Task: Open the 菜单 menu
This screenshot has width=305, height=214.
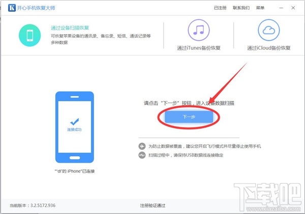Action: coord(260,8)
